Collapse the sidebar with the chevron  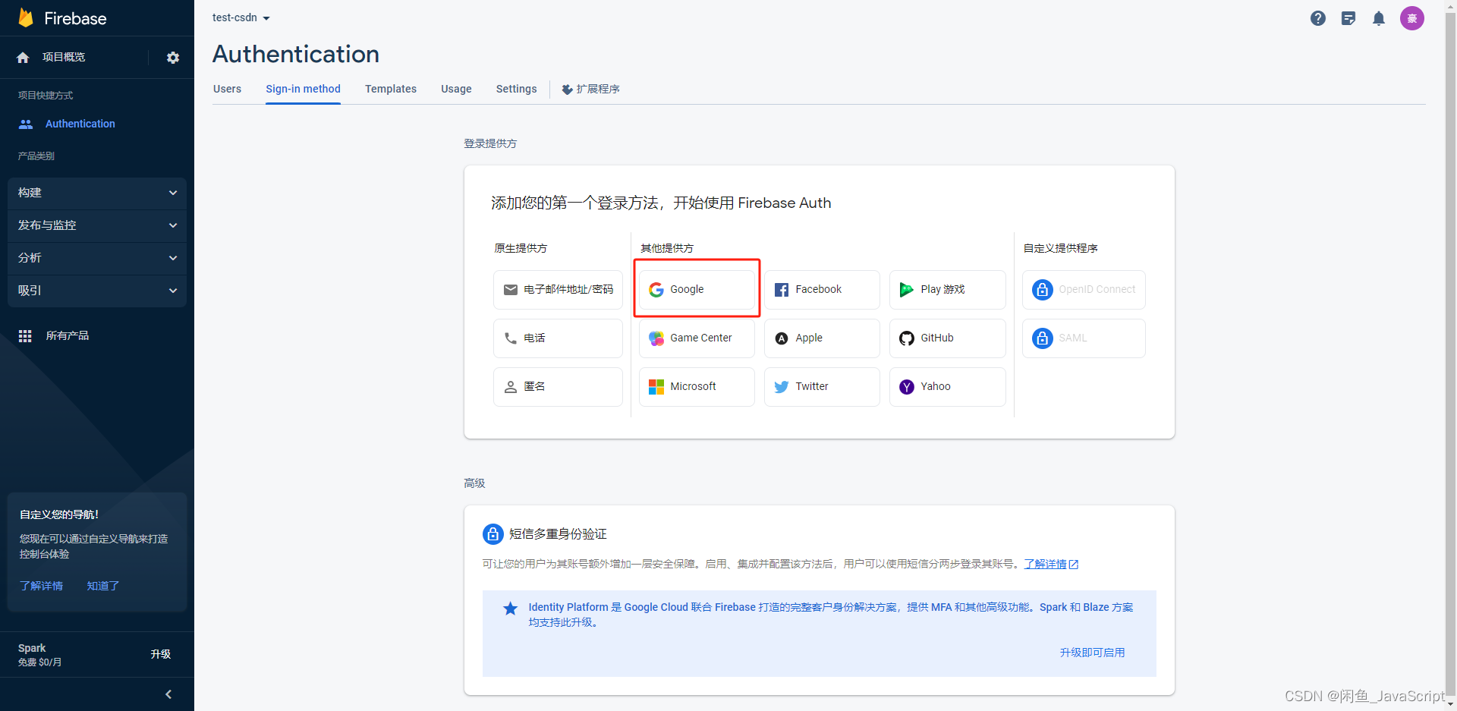(168, 694)
